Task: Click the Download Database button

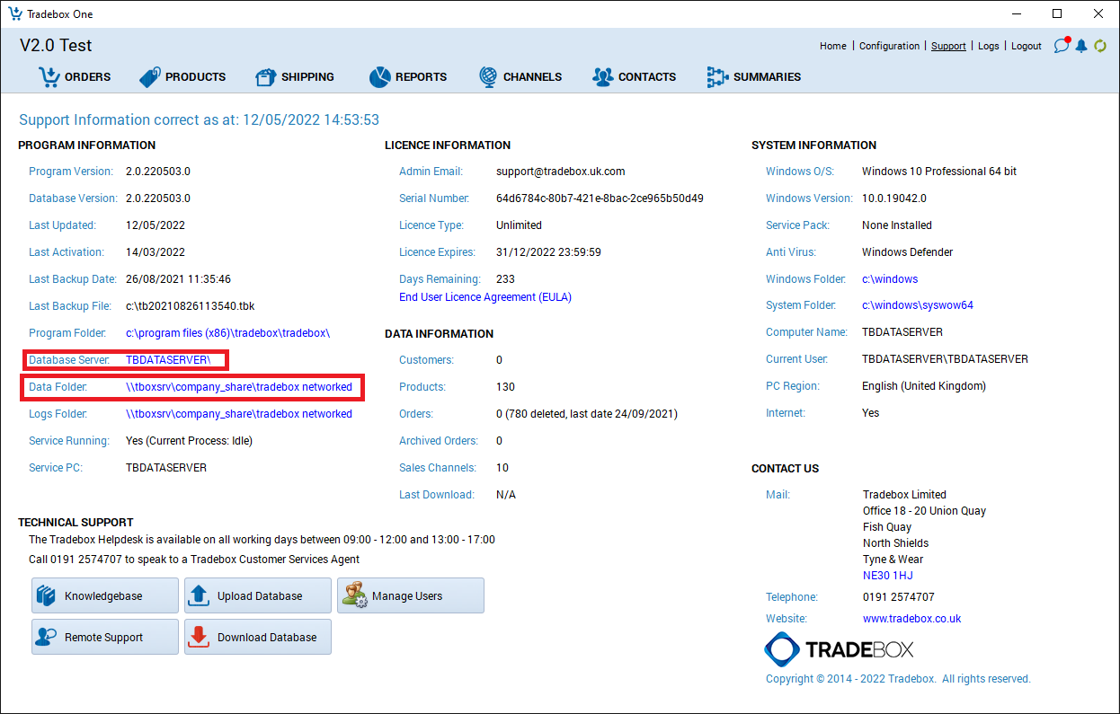Action: click(258, 637)
